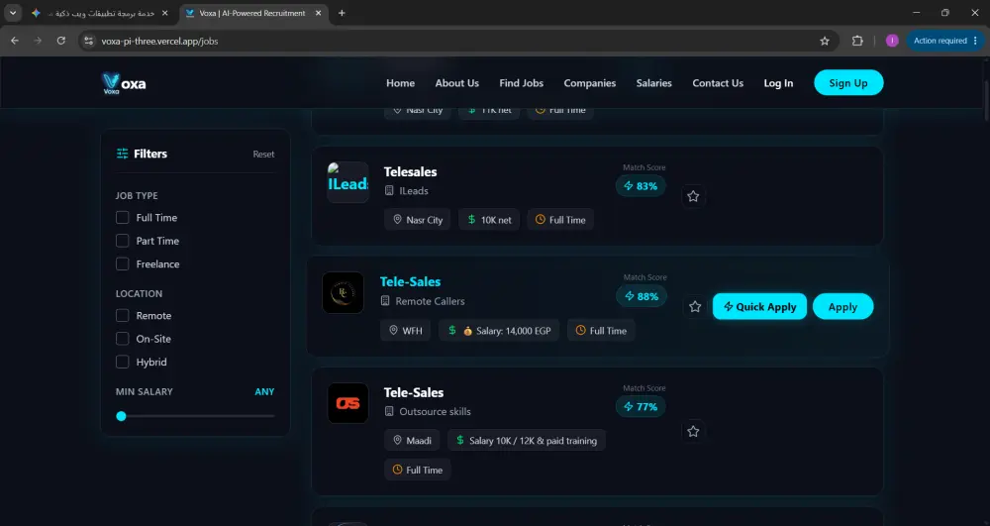This screenshot has width=990, height=526.
Task: Click the Action required browser button
Action: pyautogui.click(x=945, y=41)
